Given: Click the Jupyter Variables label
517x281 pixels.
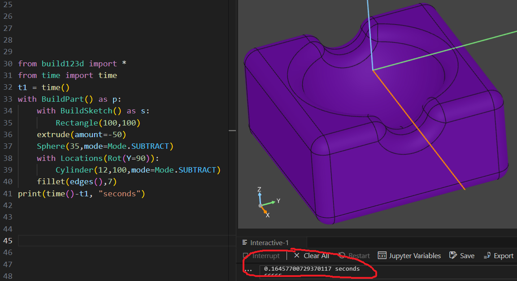Looking at the screenshot, I should [415, 256].
